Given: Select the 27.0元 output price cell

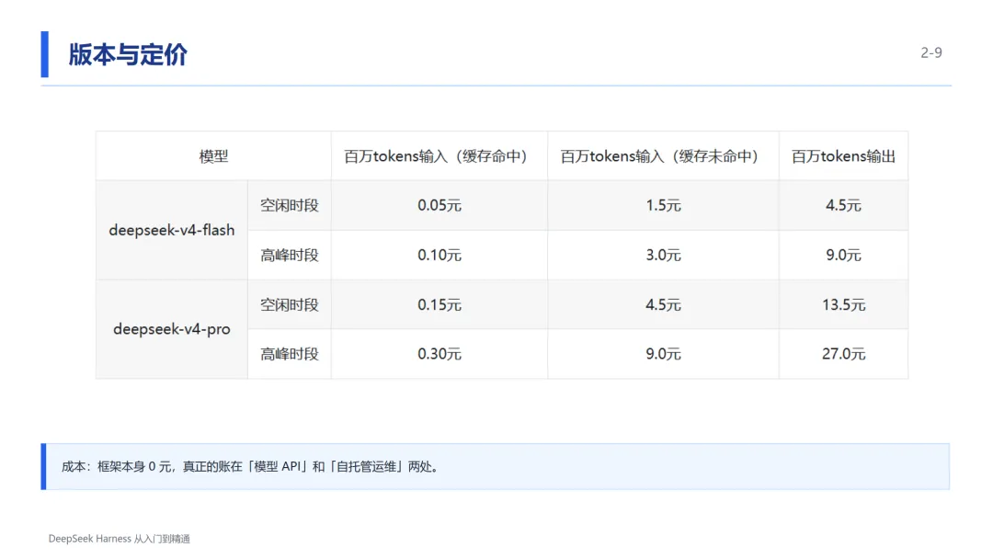Looking at the screenshot, I should point(843,354).
